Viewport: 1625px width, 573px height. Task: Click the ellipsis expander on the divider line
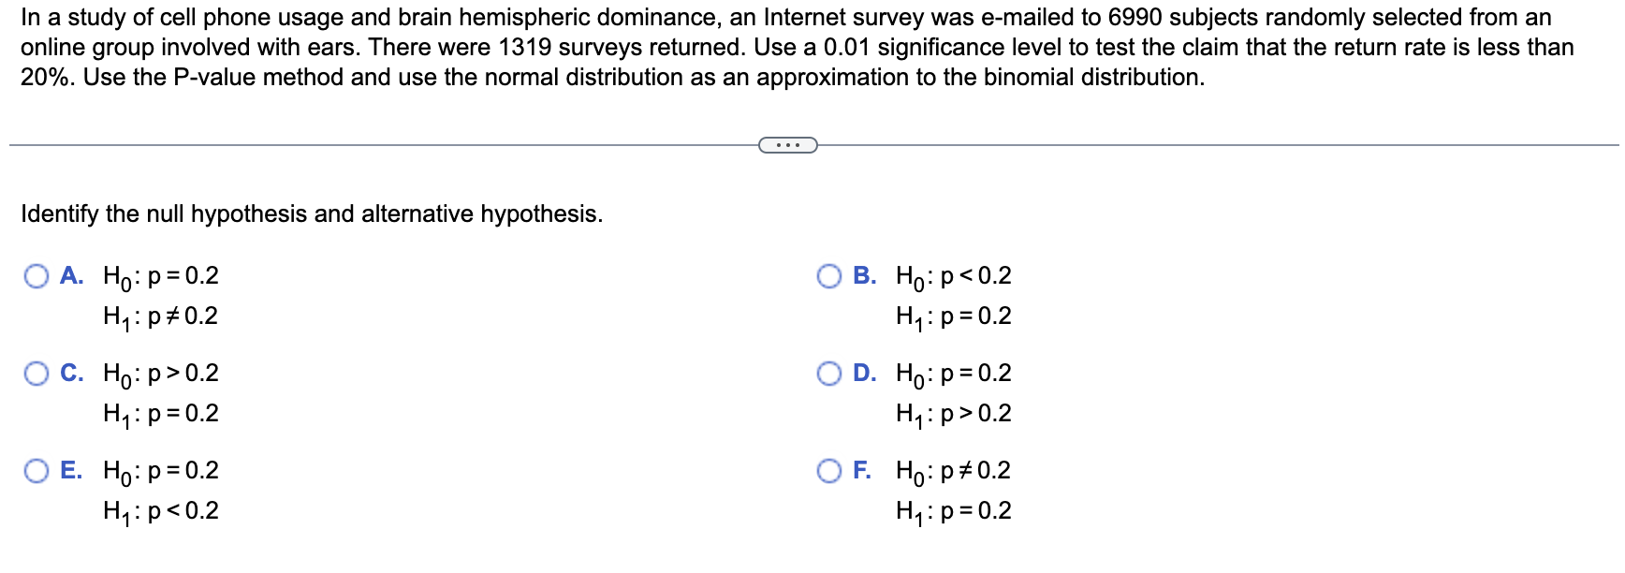coord(787,144)
